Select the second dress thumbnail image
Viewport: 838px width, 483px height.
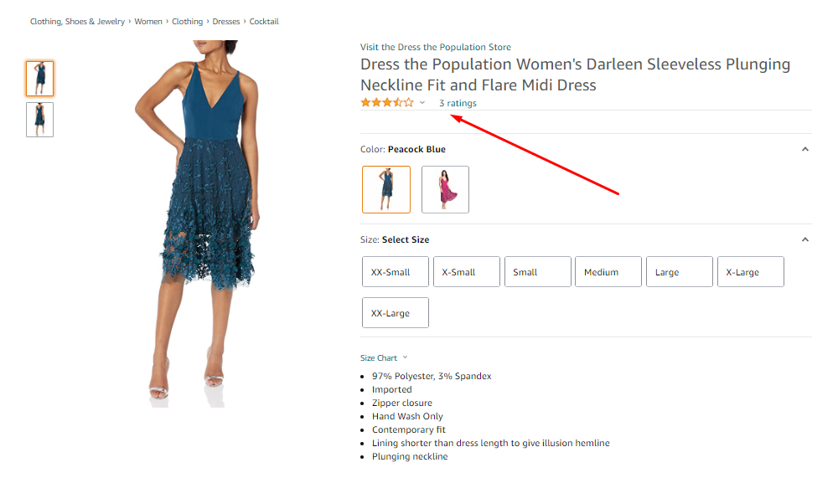tap(39, 120)
